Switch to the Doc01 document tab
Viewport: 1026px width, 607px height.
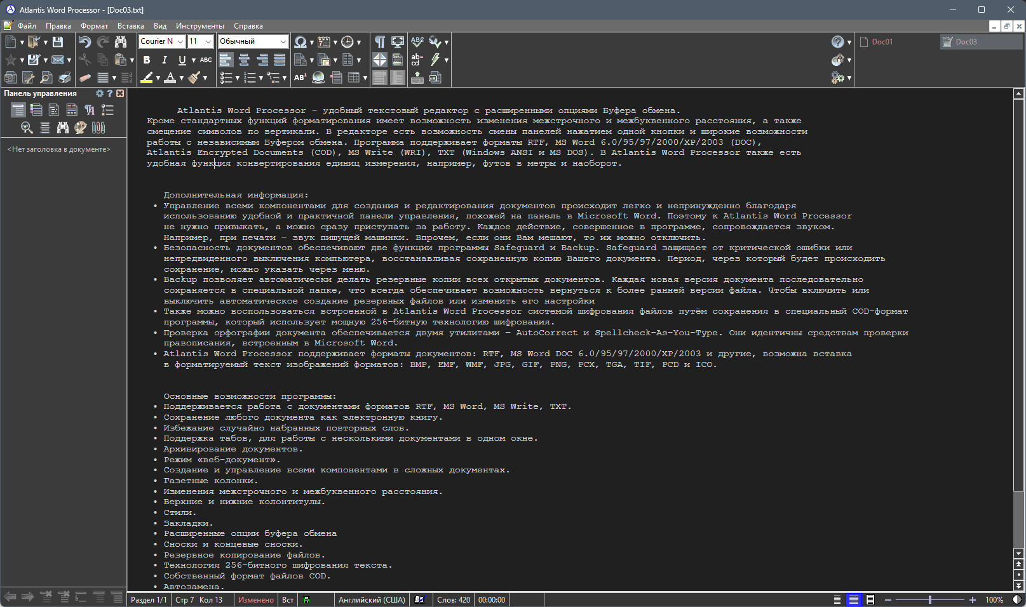(x=882, y=42)
